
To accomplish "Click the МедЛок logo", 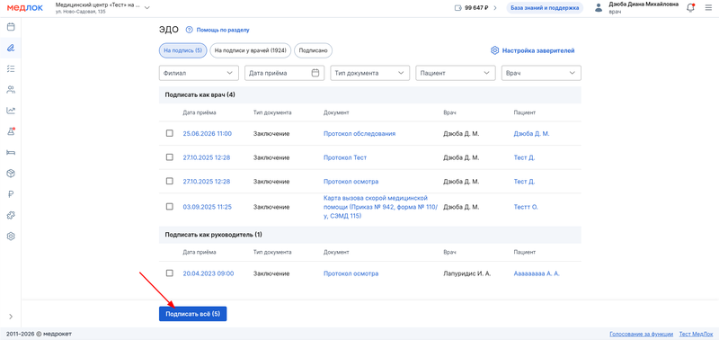I will (25, 8).
